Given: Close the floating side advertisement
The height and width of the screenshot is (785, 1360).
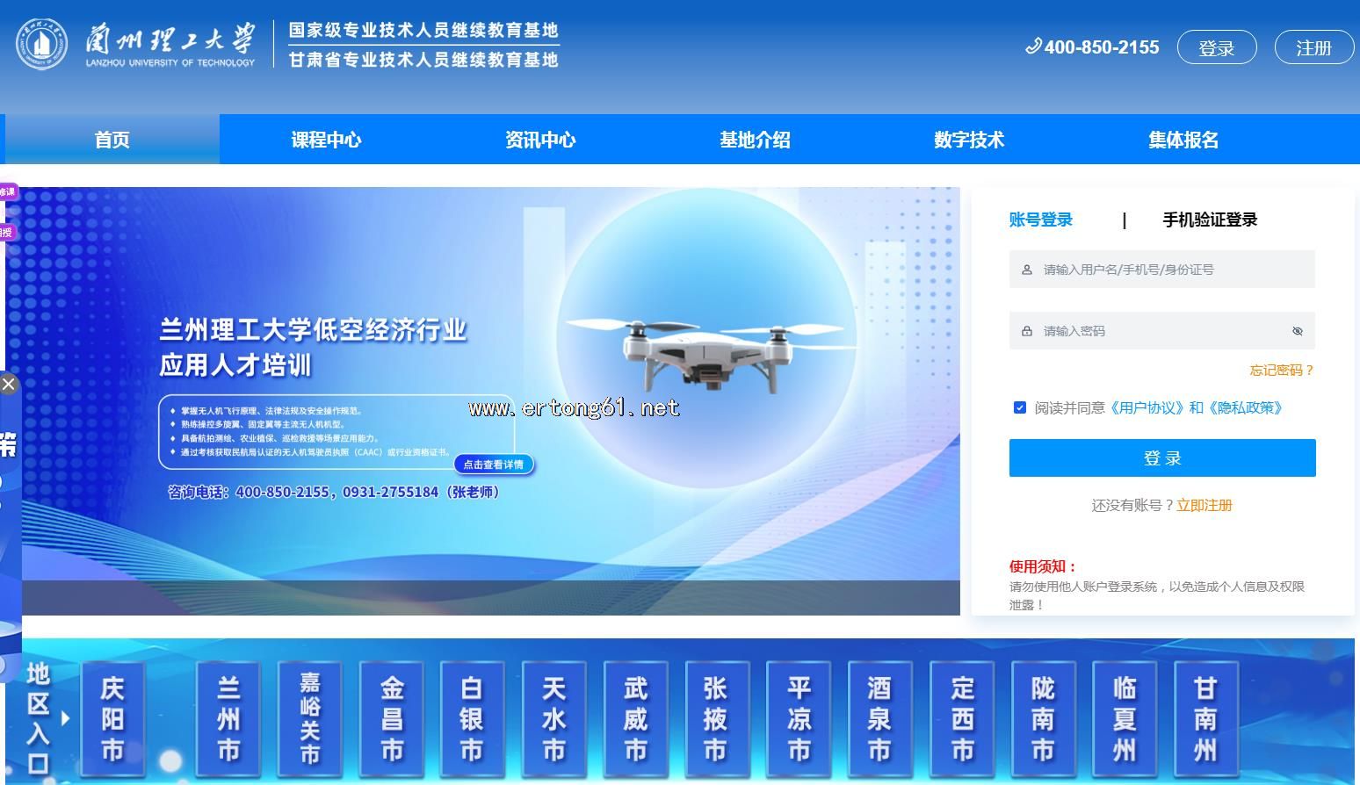Looking at the screenshot, I should point(9,384).
